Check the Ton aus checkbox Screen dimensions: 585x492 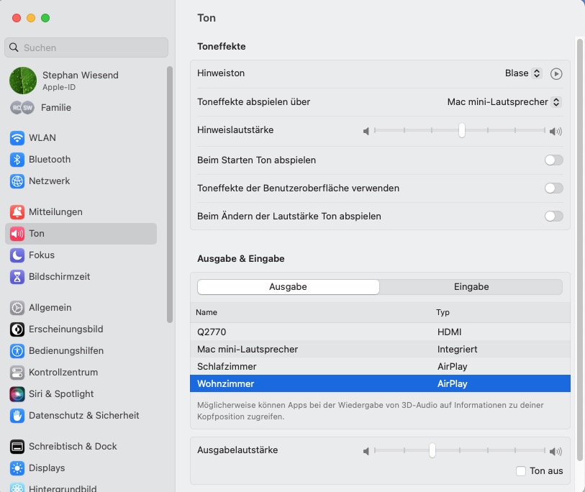click(x=521, y=470)
